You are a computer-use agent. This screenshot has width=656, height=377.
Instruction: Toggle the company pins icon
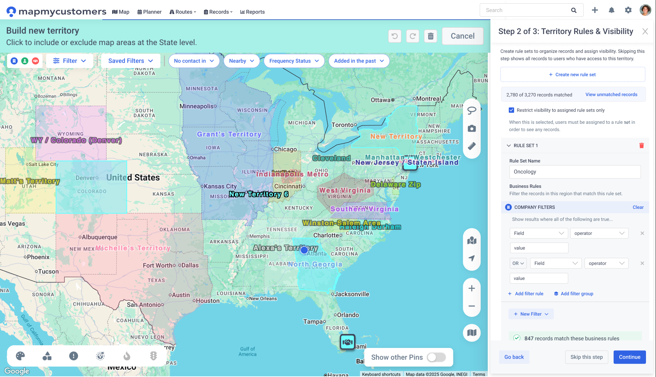(x=14, y=61)
